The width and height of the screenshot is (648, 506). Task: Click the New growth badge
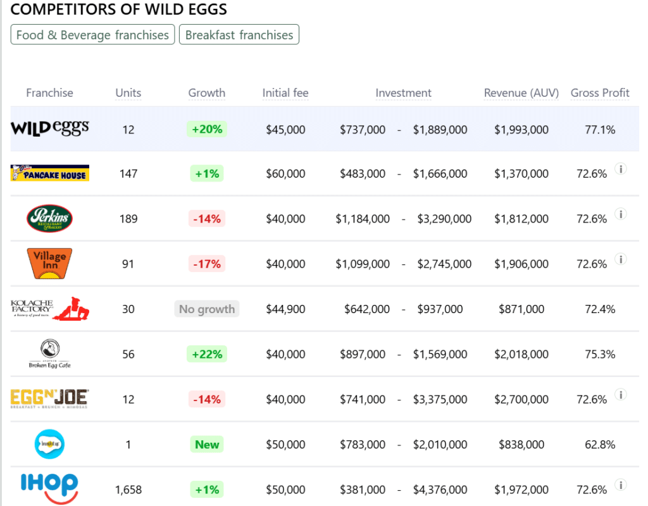[x=207, y=445]
